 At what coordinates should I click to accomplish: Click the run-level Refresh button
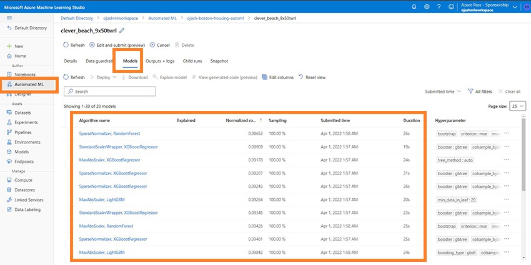[x=74, y=45]
